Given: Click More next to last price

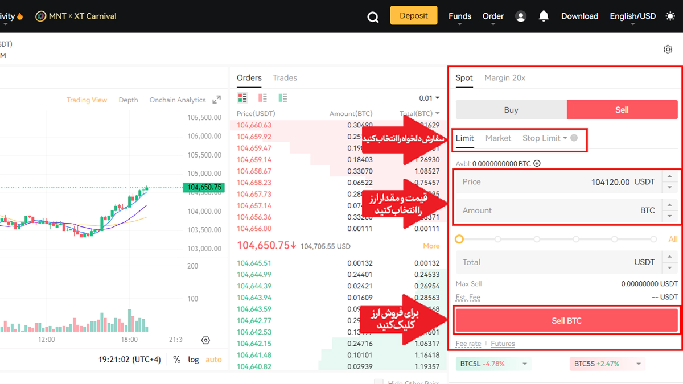Looking at the screenshot, I should tap(431, 246).
